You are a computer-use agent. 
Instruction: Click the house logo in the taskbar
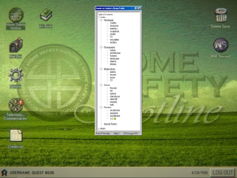[x=4, y=173]
